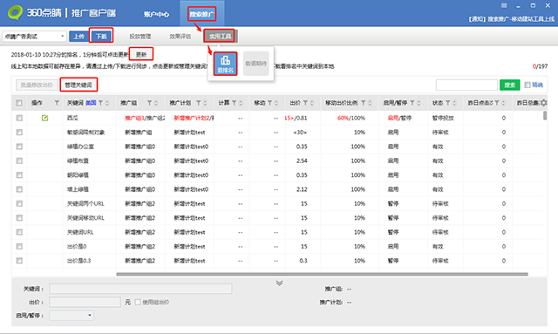Open the filter funnel on the 关键词 column
Screen dimensions: 558x334
click(x=101, y=103)
